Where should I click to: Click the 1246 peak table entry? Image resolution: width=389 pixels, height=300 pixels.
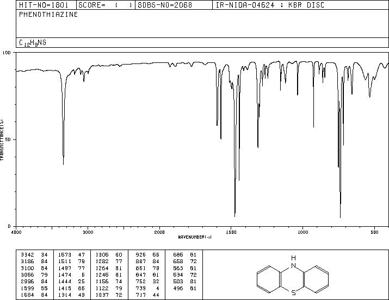point(109,275)
